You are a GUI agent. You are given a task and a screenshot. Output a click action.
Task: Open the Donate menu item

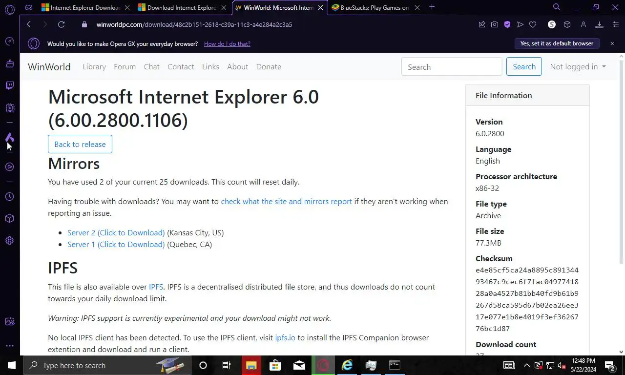click(x=269, y=67)
